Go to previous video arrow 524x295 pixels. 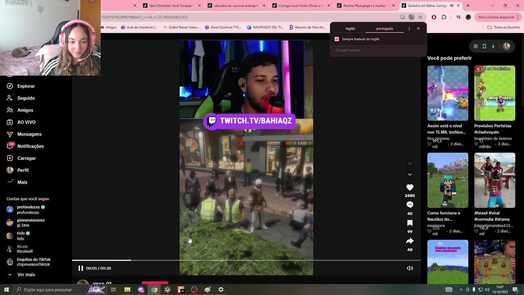pyautogui.click(x=410, y=163)
